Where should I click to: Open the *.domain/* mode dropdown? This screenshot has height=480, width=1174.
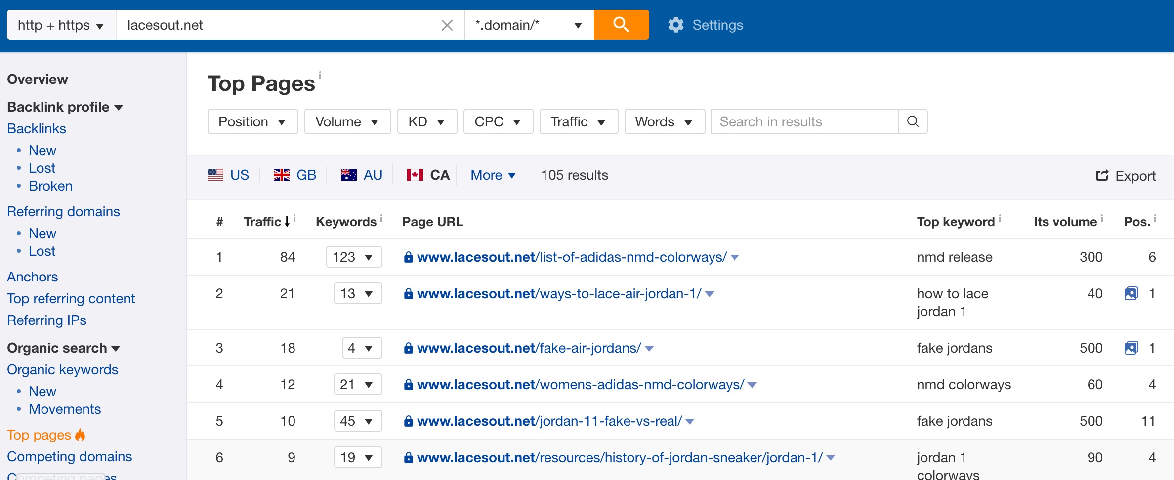[529, 25]
